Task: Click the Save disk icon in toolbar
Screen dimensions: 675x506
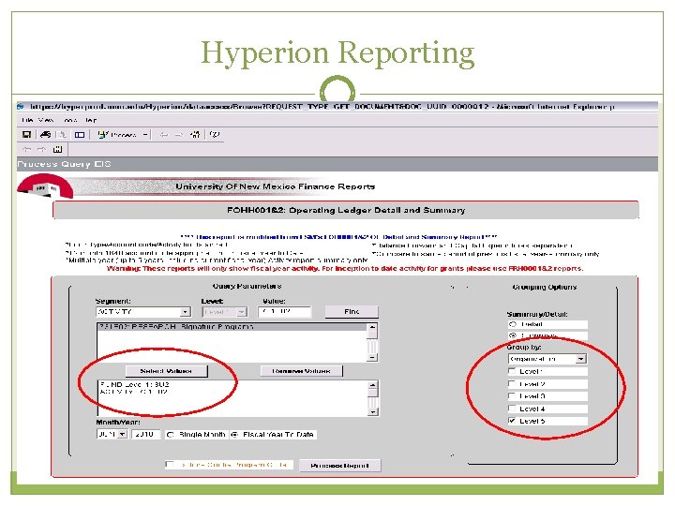Action: 26,135
